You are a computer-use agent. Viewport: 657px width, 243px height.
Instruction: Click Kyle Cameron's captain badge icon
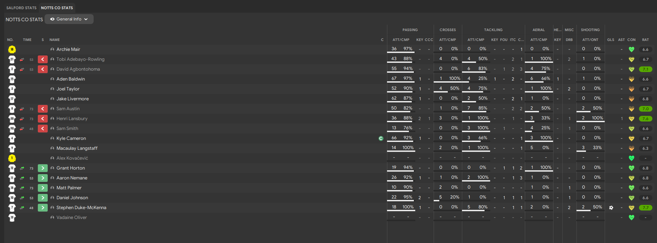381,138
